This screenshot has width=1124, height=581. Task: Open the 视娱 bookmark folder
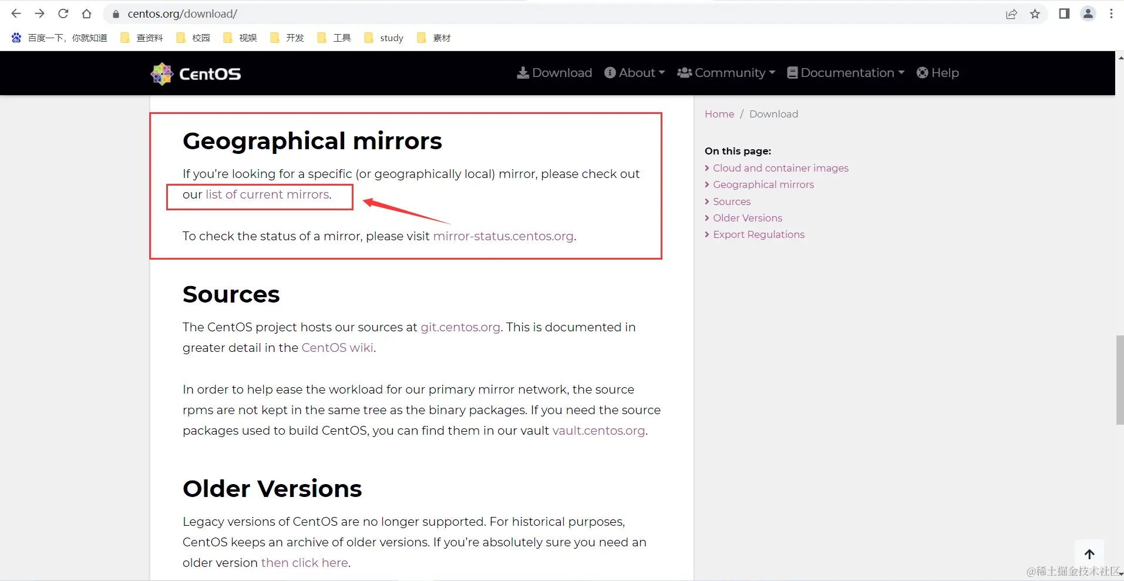click(x=240, y=38)
